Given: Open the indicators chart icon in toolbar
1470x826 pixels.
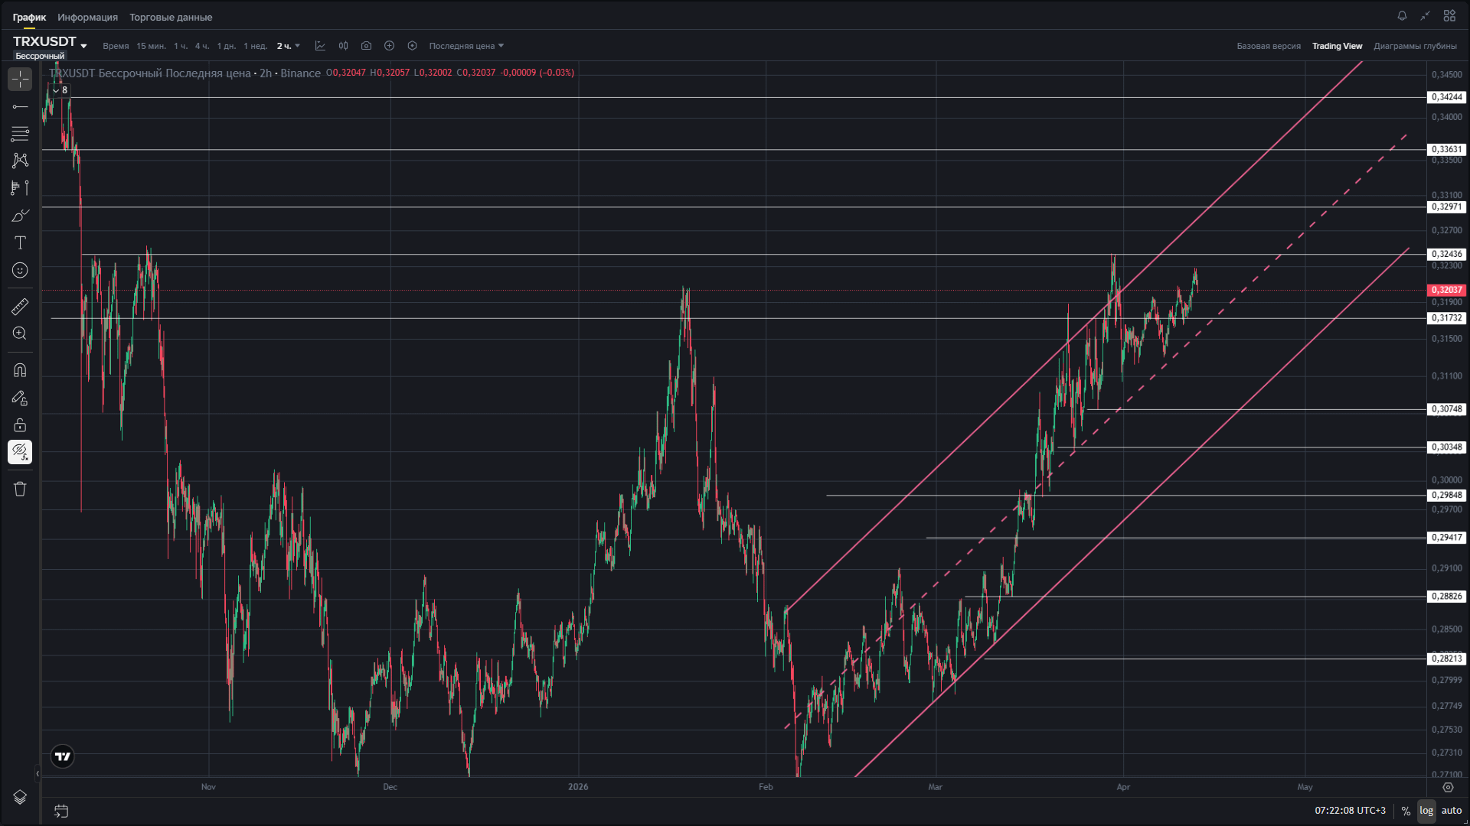Looking at the screenshot, I should point(320,46).
